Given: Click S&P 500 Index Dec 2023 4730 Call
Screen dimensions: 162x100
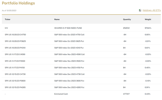Looking at the screenshot, I should 69,74.
